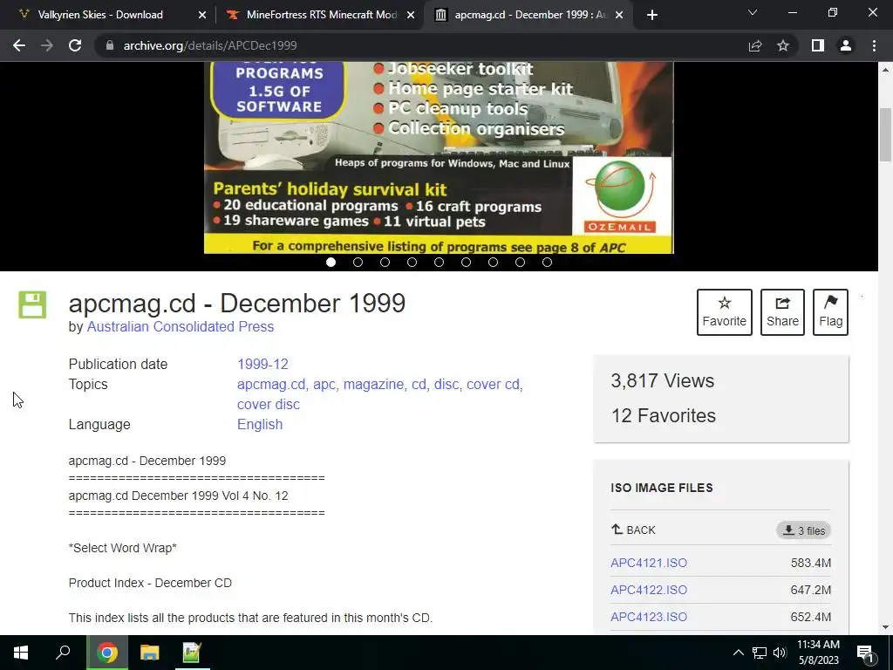893x670 pixels.
Task: Close the apcmag.cd tab
Action: point(620,15)
